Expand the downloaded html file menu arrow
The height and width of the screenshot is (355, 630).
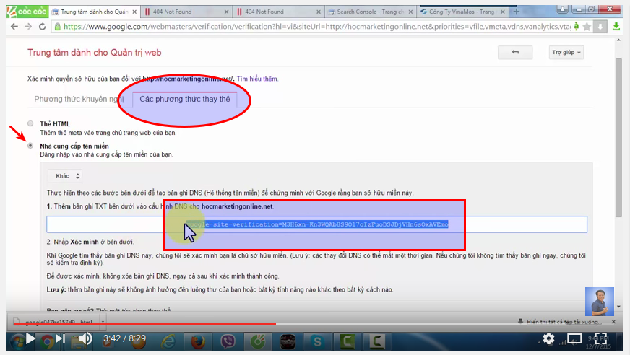tap(103, 322)
